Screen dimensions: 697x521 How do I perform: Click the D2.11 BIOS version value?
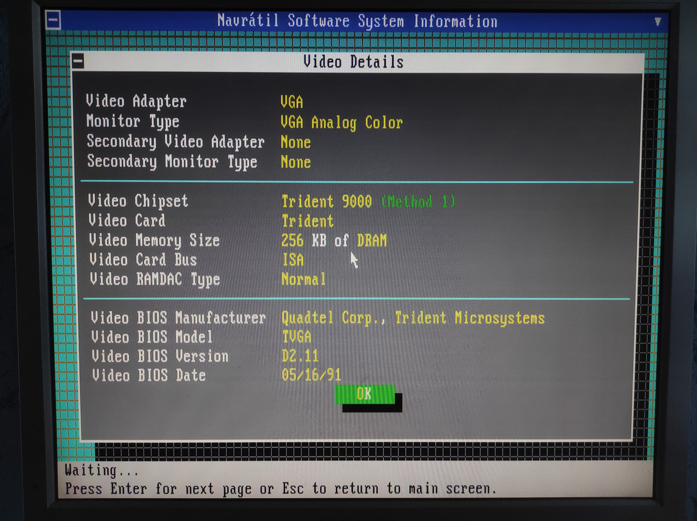pyautogui.click(x=300, y=356)
